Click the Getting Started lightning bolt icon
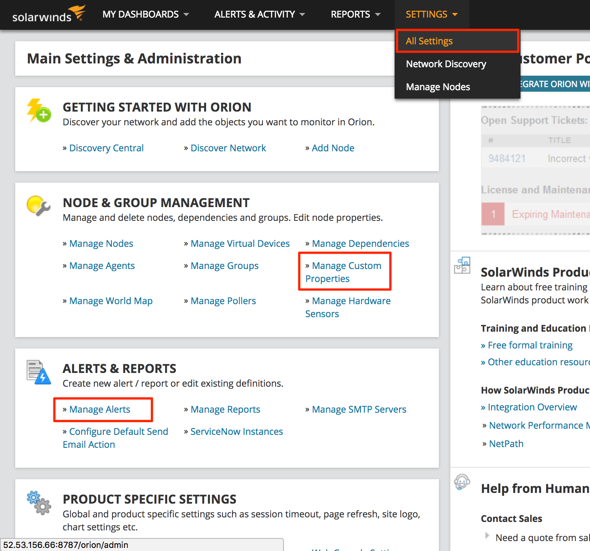This screenshot has width=590, height=551. pyautogui.click(x=39, y=110)
